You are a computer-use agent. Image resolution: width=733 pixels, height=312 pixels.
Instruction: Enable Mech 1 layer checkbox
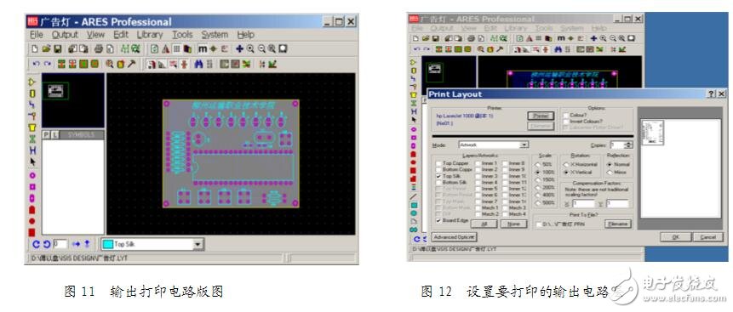[x=478, y=207]
